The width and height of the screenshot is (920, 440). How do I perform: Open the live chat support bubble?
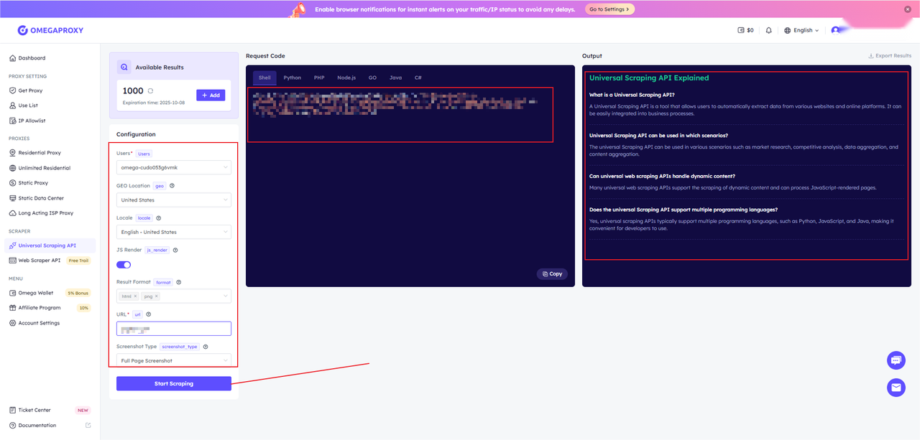point(896,360)
